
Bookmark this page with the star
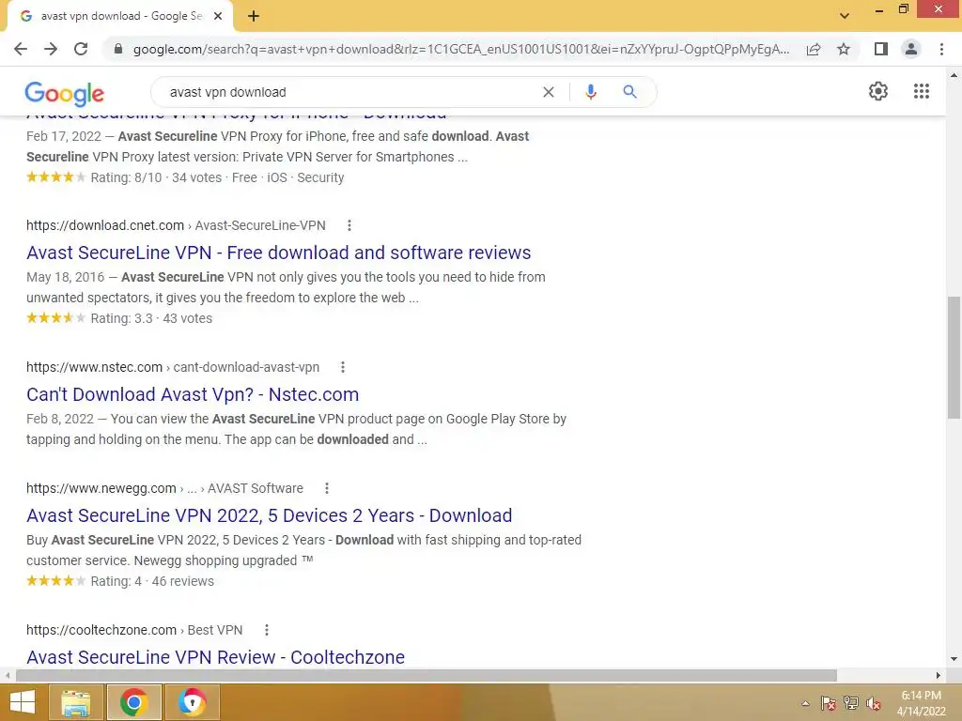(x=844, y=49)
